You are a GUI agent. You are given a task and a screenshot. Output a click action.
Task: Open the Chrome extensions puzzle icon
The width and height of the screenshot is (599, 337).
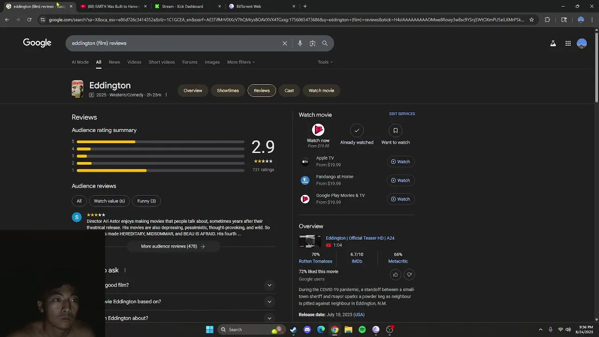click(547, 20)
